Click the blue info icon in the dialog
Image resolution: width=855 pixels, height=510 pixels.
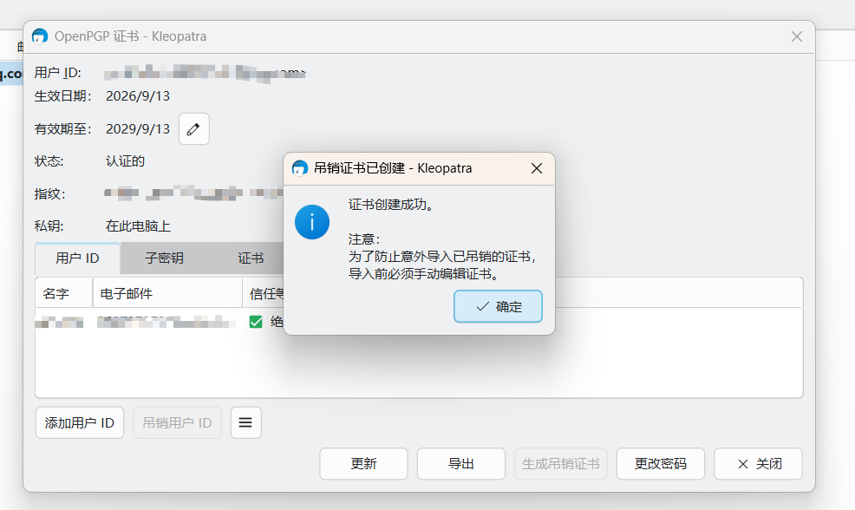point(312,222)
